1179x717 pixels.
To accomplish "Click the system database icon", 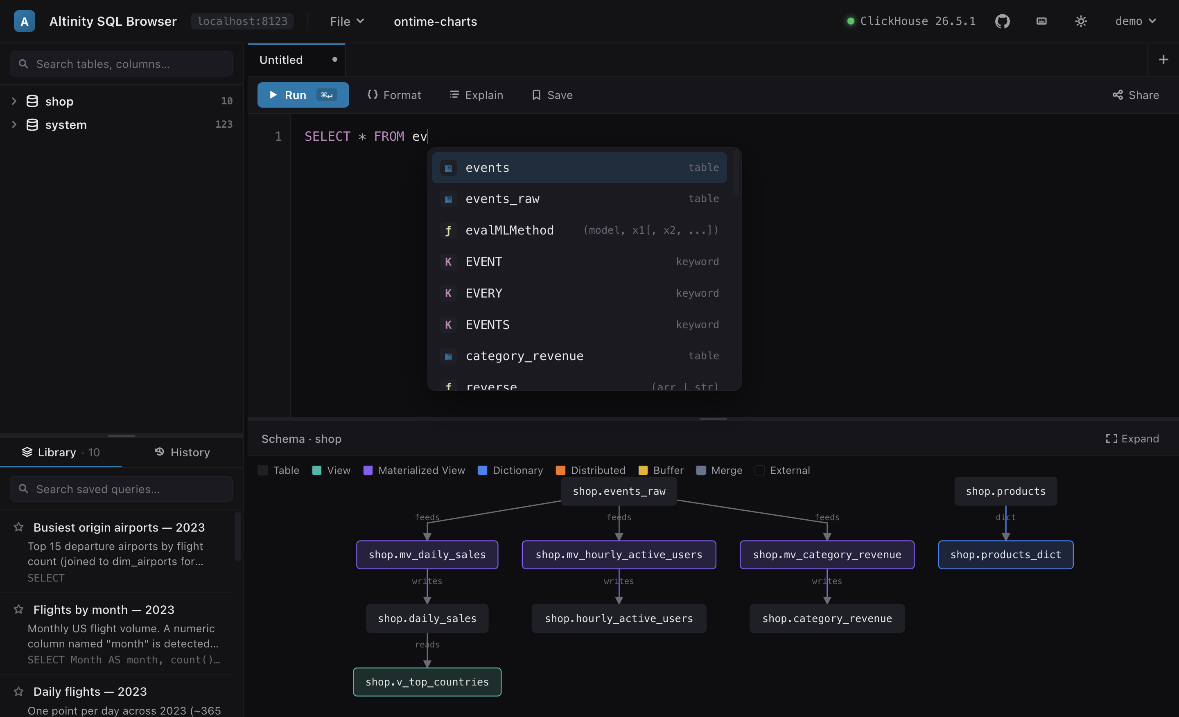I will pyautogui.click(x=32, y=124).
